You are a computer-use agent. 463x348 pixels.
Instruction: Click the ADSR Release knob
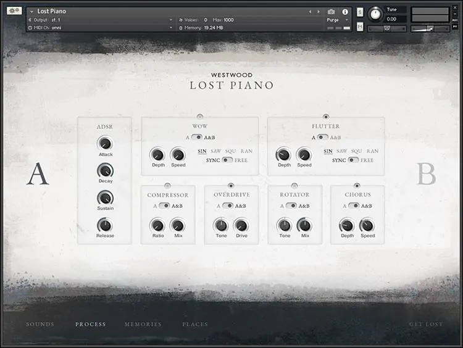[x=105, y=225]
